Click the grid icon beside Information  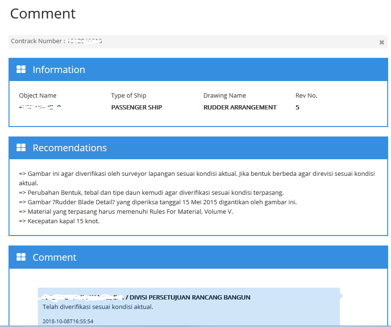tap(21, 70)
